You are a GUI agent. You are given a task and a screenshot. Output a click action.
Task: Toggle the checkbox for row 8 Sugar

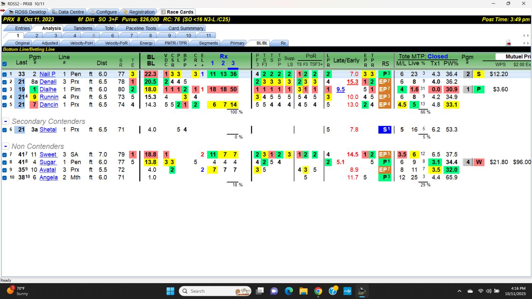pyautogui.click(x=4, y=163)
